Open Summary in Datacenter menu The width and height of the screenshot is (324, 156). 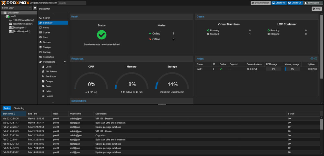tap(53, 23)
